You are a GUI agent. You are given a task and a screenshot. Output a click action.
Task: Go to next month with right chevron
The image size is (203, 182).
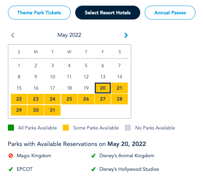coord(126,35)
